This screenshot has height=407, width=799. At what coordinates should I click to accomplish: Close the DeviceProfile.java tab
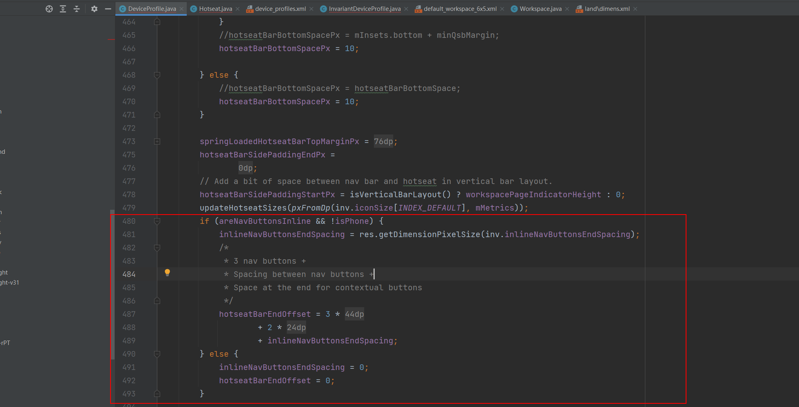181,9
